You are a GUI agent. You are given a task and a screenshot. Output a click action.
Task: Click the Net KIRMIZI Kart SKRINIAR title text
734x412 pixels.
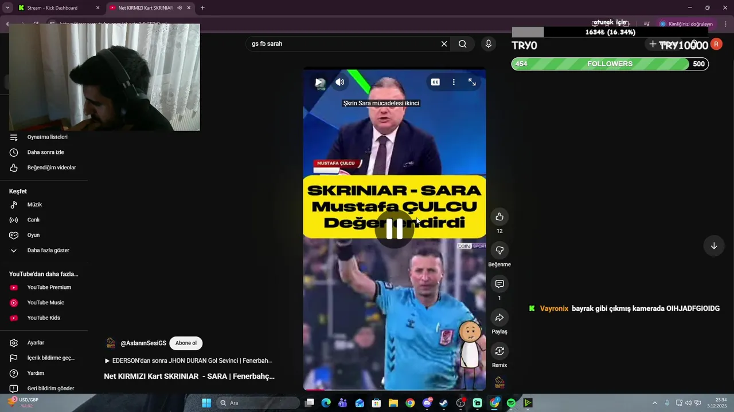click(189, 377)
